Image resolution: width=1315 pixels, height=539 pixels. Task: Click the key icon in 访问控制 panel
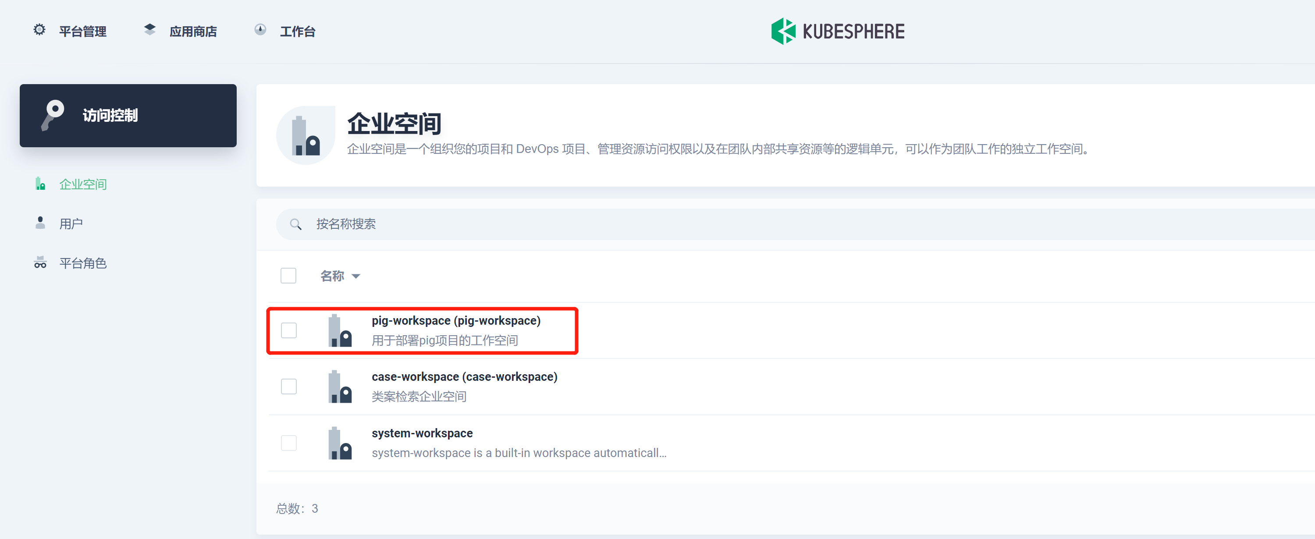tap(53, 115)
